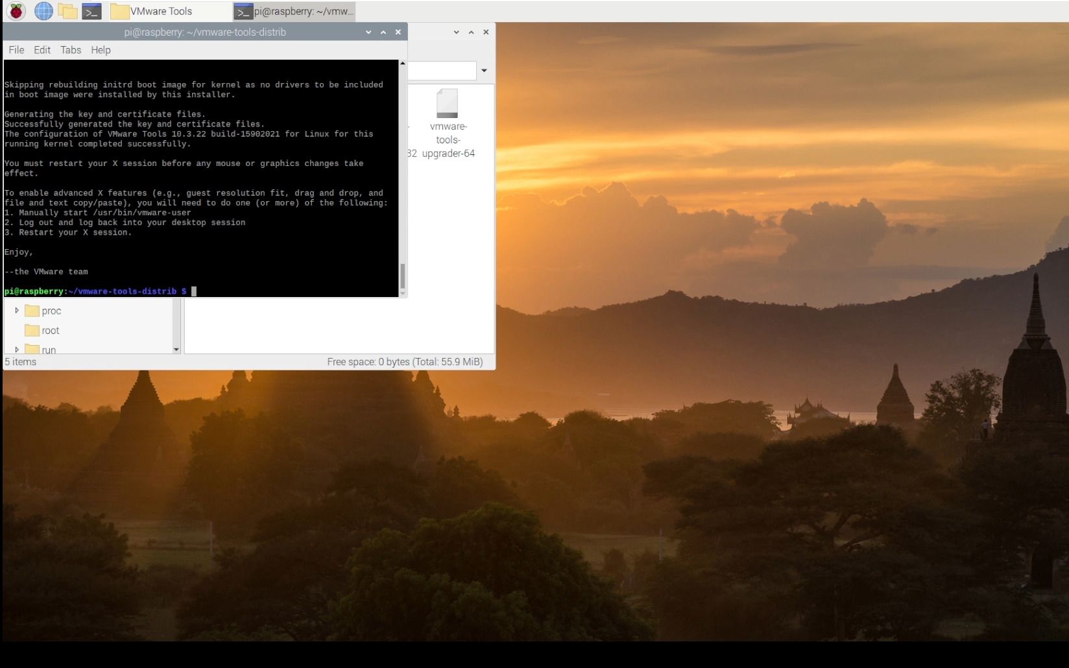Open the terminal Edit menu

click(x=42, y=50)
